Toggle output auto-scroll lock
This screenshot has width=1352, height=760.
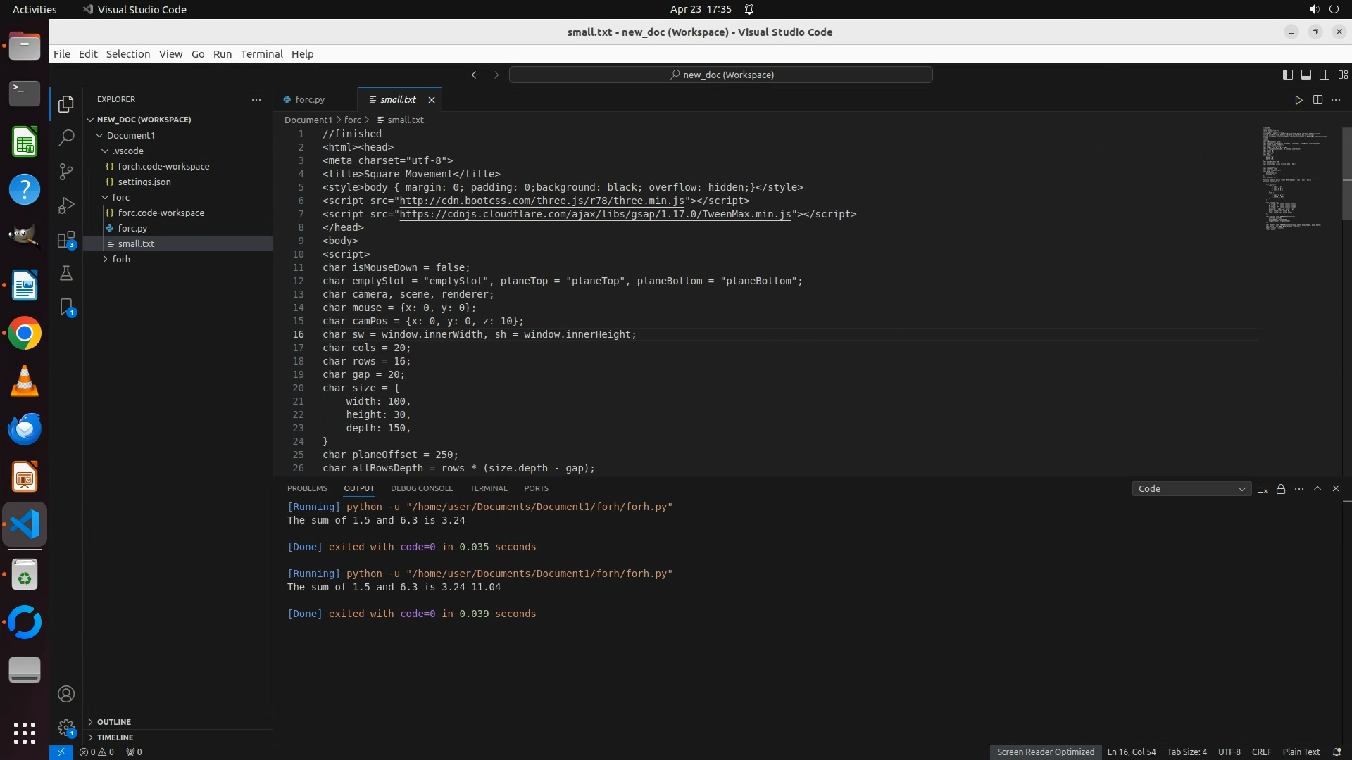click(1281, 489)
